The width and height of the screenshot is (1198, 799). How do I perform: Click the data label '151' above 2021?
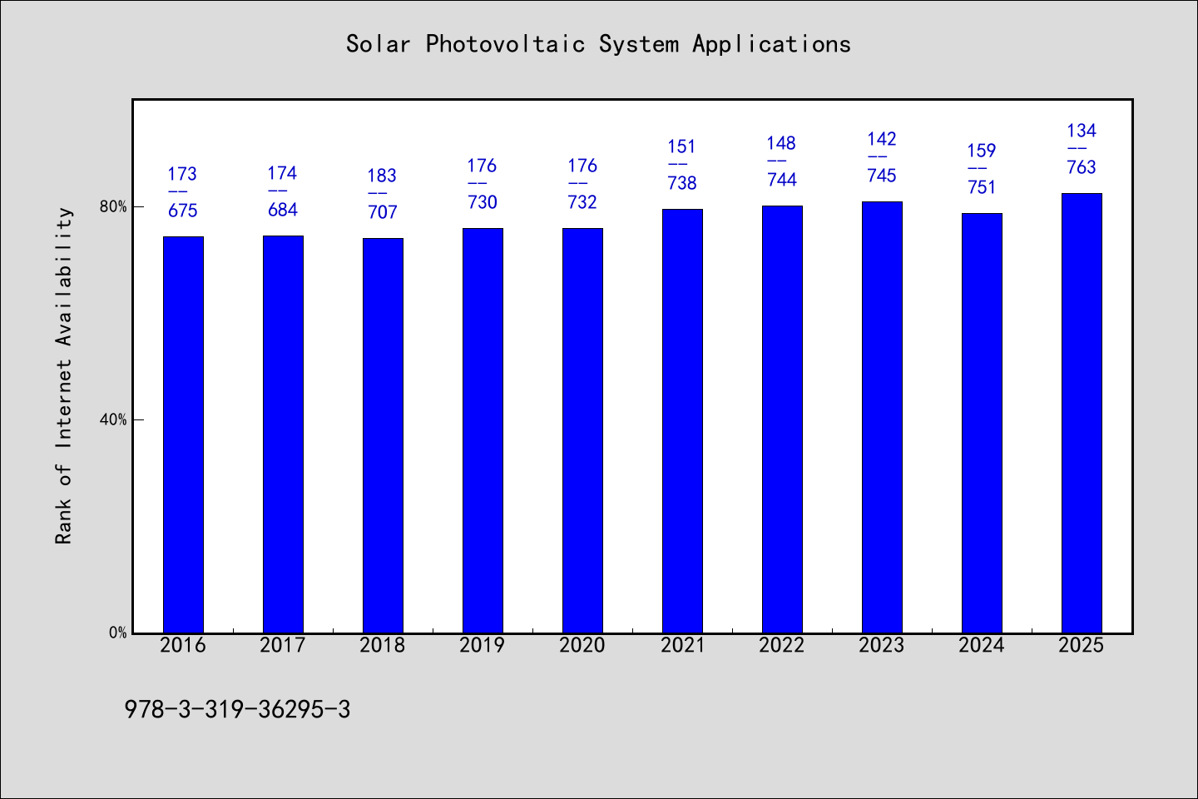[682, 146]
